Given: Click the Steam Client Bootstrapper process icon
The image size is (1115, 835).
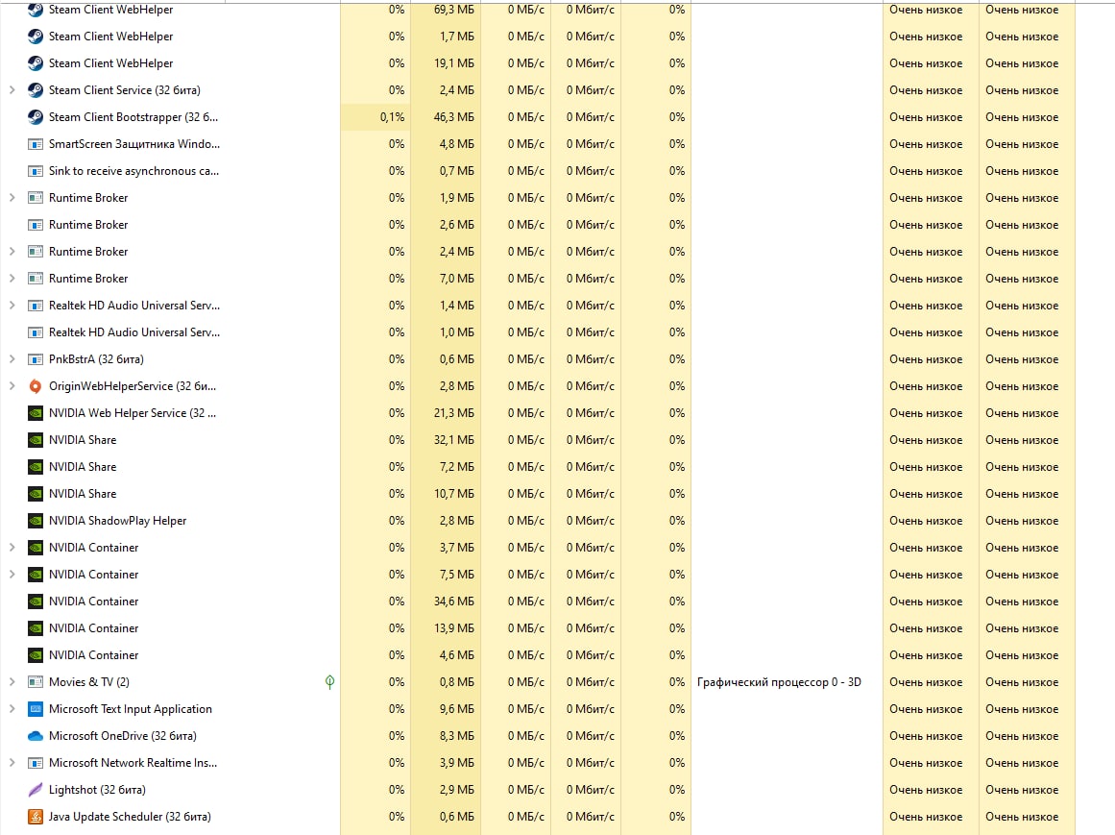Looking at the screenshot, I should point(35,116).
